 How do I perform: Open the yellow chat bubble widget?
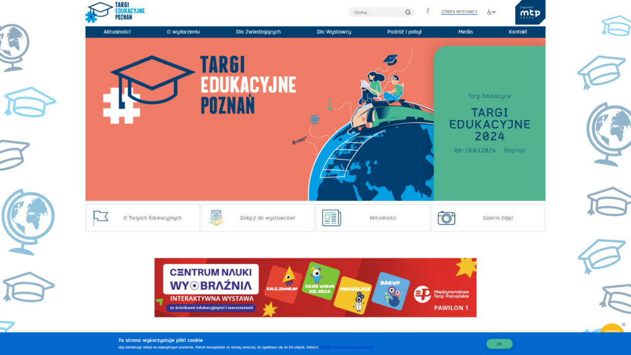tap(612, 328)
